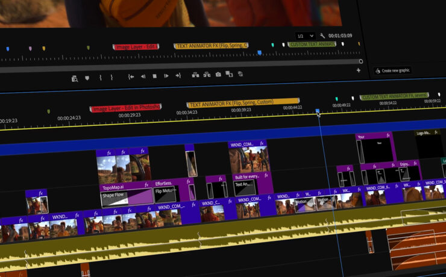Select the Shape Flow clip
Image resolution: width=446 pixels, height=277 pixels.
tap(127, 198)
